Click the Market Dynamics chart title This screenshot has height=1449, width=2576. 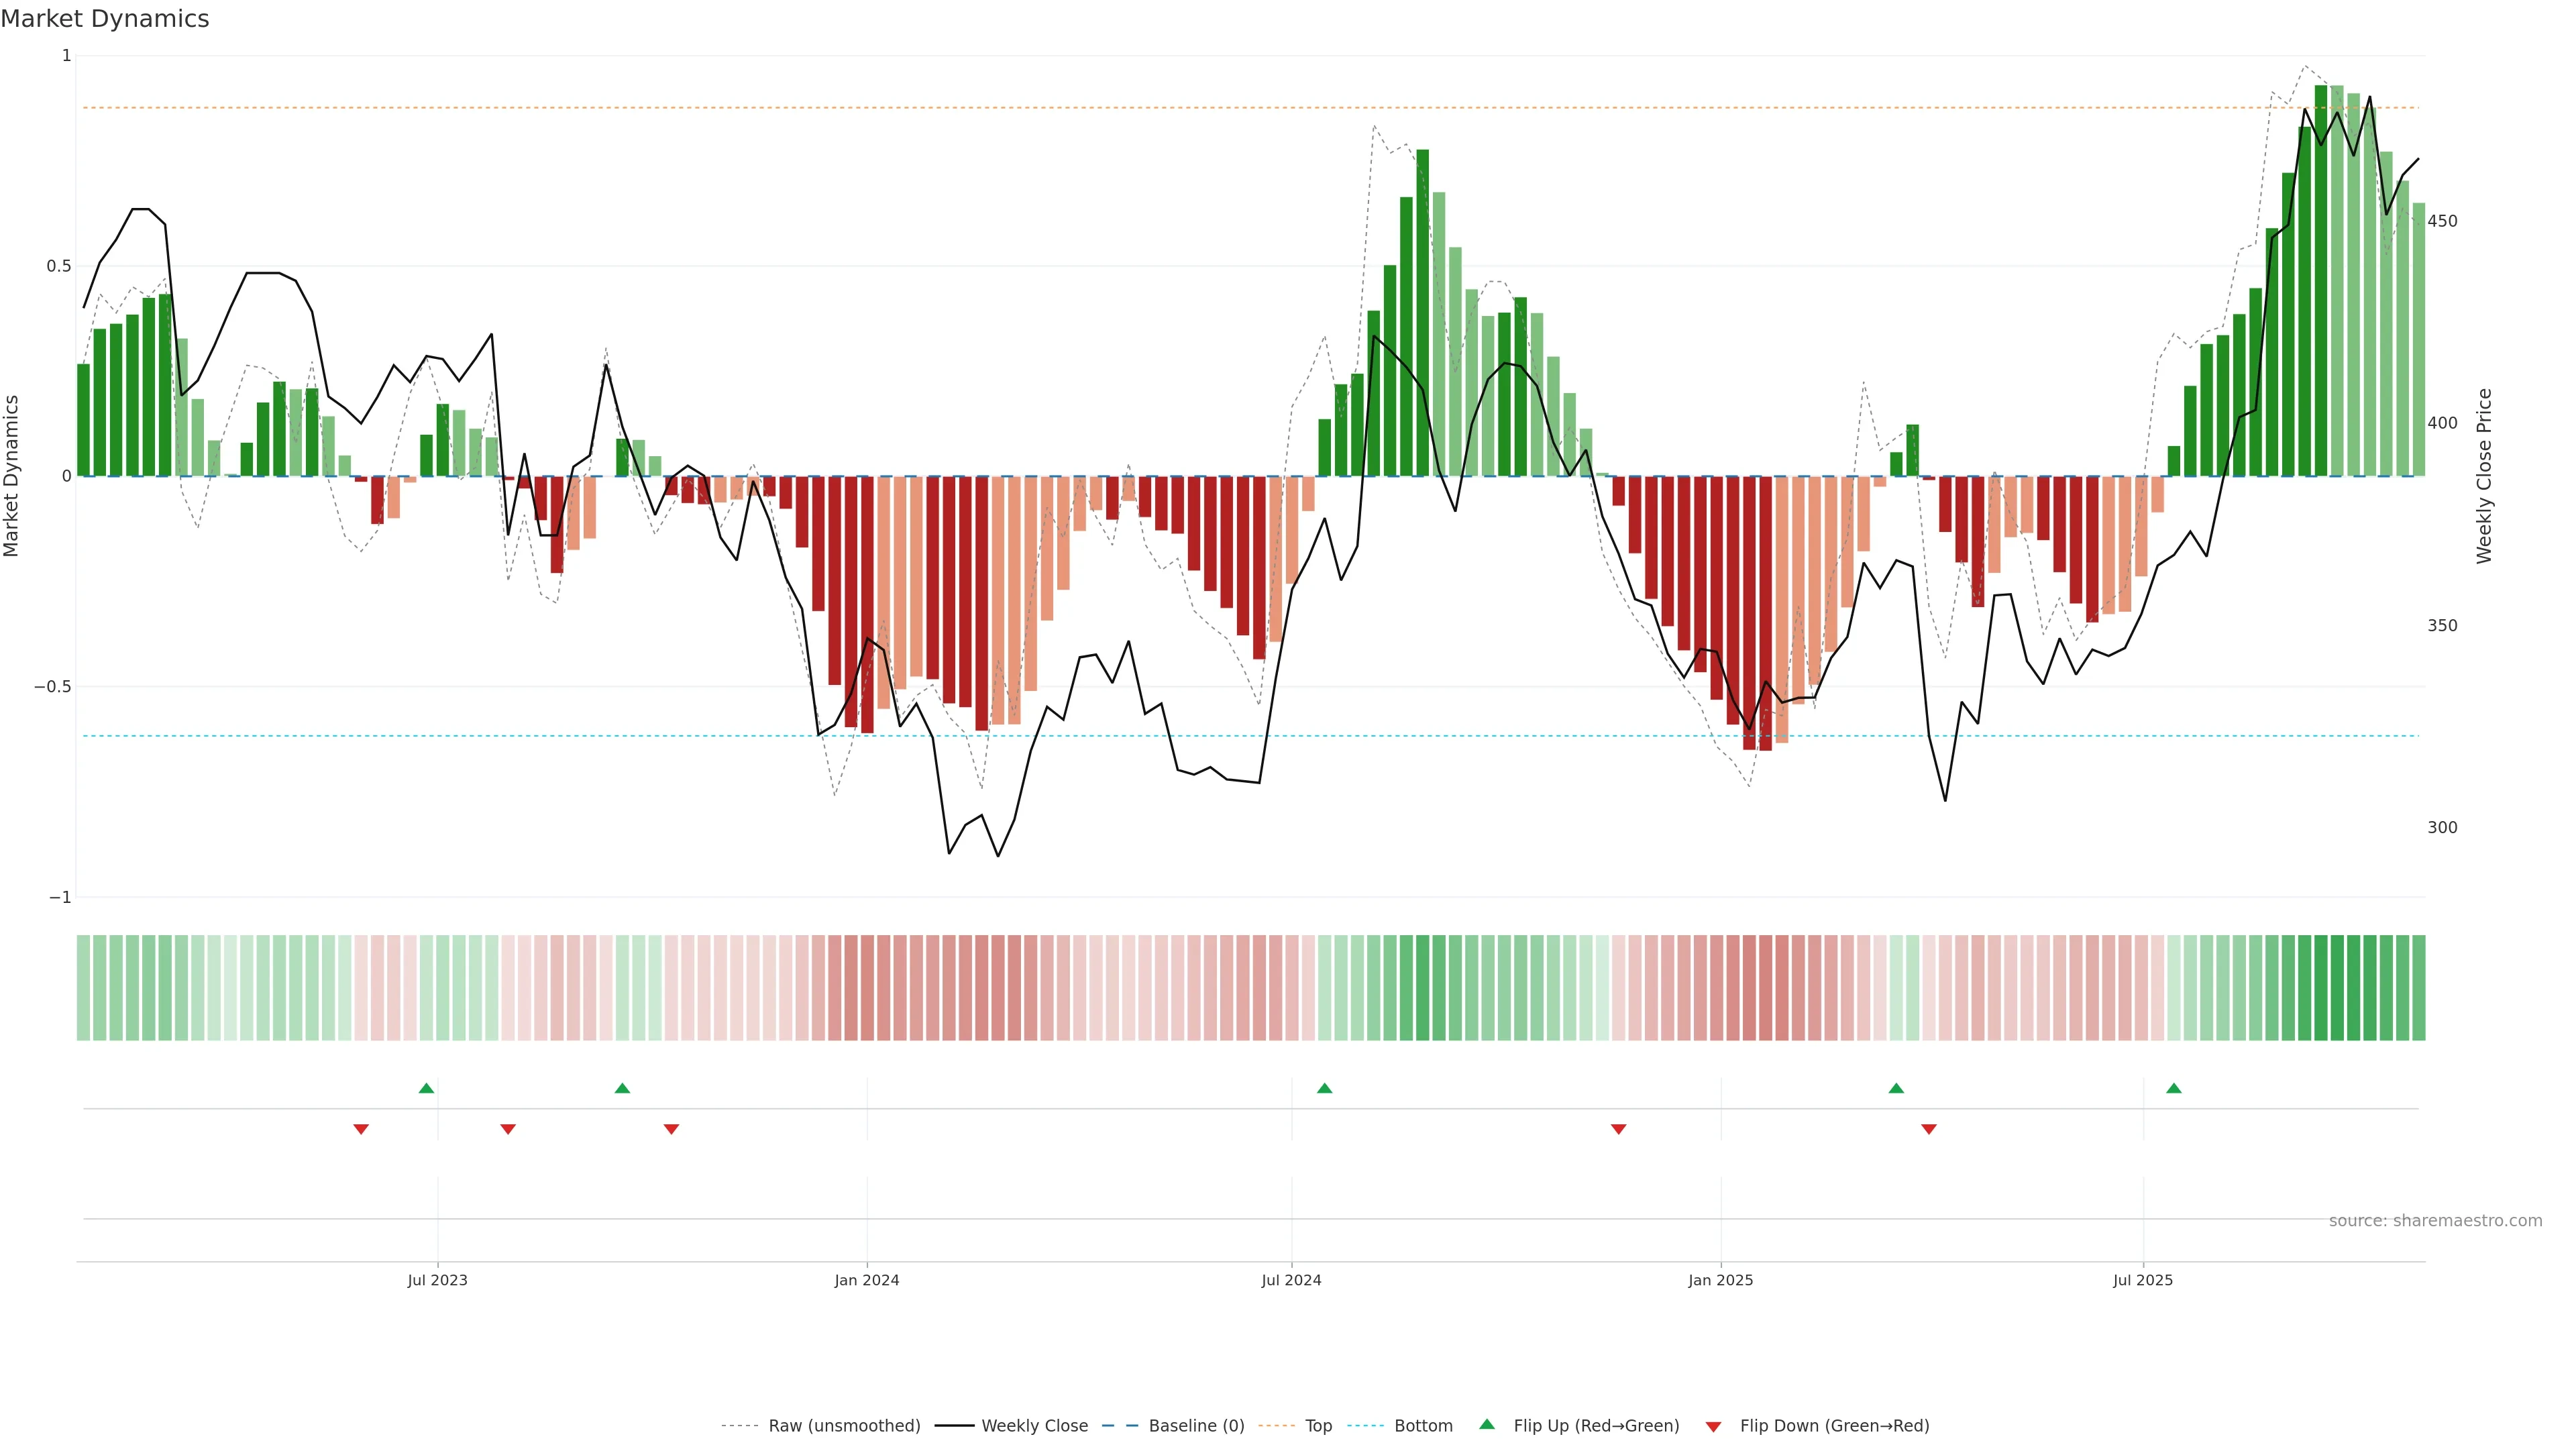[105, 19]
